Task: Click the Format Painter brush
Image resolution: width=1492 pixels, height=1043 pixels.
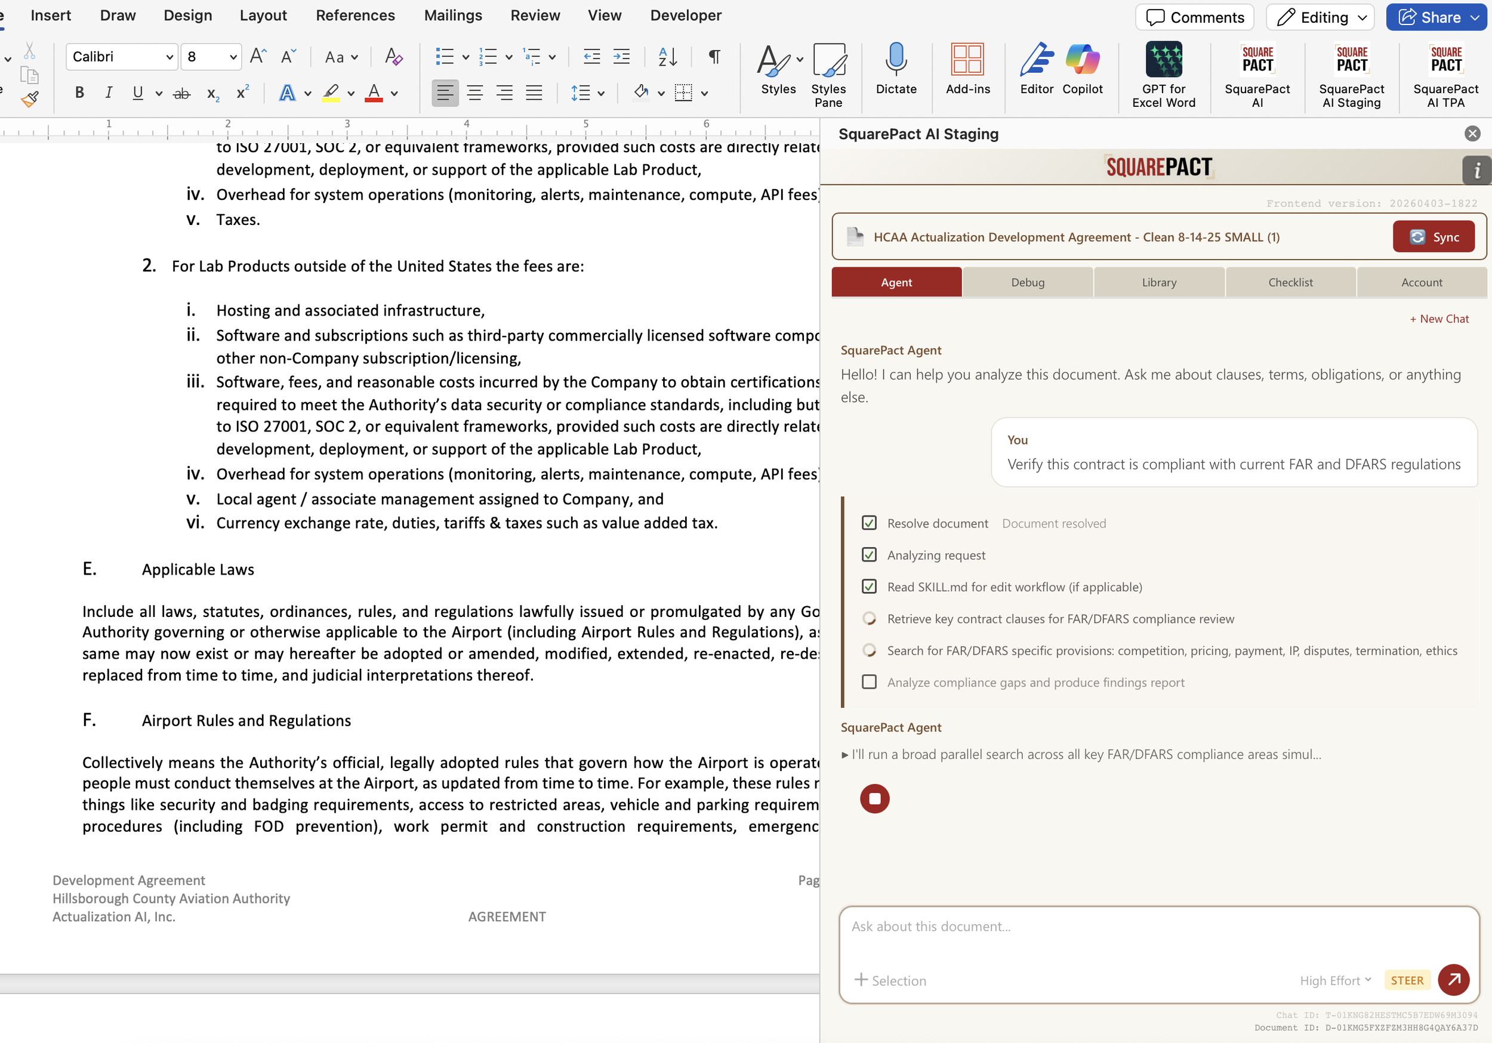Action: tap(29, 99)
